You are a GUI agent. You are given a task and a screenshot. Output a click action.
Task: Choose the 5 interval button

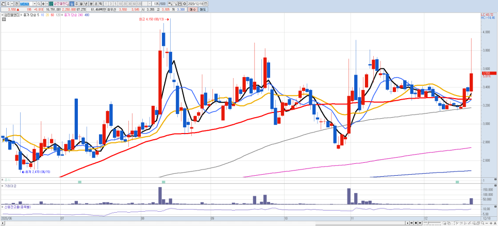tap(115, 4)
